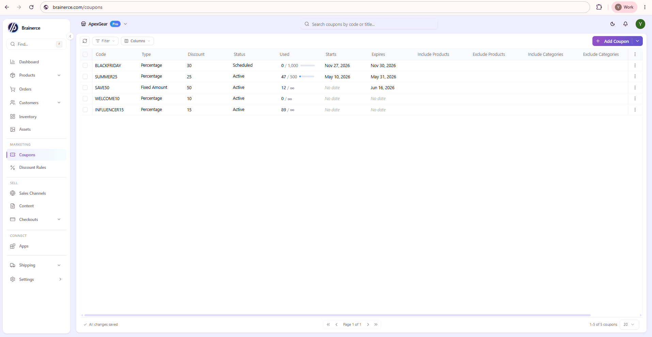Focus the search coupons input
This screenshot has height=337, width=652.
(x=369, y=24)
